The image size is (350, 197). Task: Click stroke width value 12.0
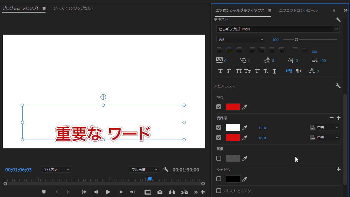click(x=262, y=128)
